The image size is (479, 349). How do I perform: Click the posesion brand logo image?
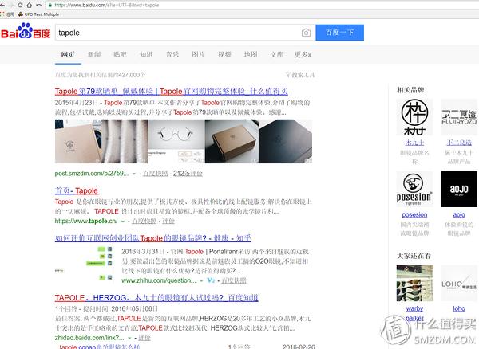tap(414, 190)
